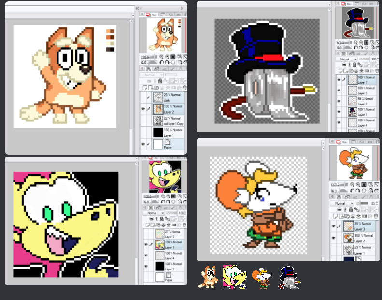Create new layer folder in top hat window
This screenshot has width=382, height=300.
(x=351, y=71)
